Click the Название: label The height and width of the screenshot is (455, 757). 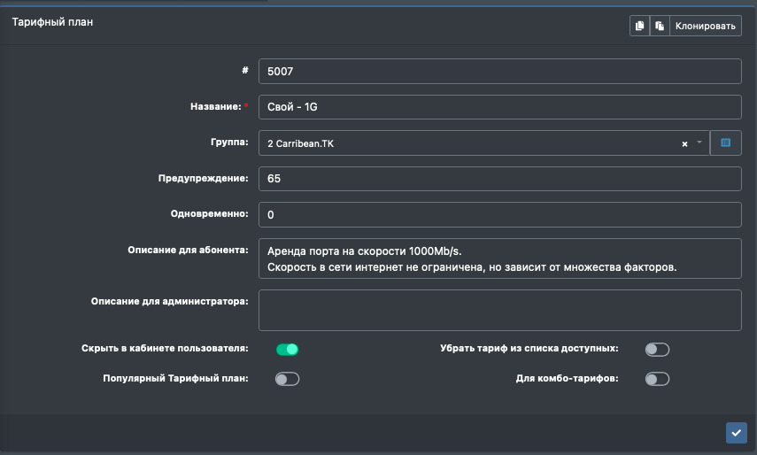point(216,106)
